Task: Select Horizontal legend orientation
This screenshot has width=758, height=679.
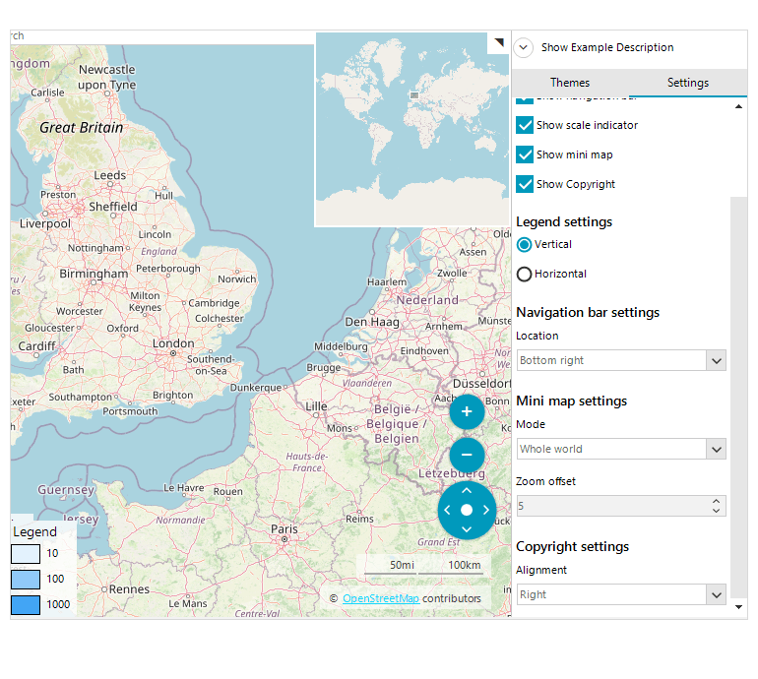Action: [525, 275]
